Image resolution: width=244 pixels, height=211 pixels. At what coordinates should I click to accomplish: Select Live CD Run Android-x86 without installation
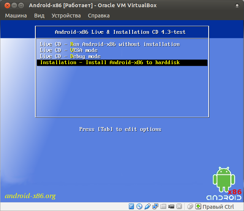tap(109, 44)
